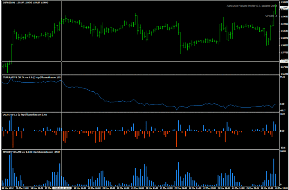The width and height of the screenshot is (289, 190).
Task: Click the 18 Mar 22:45 time label
Action: coord(37,188)
